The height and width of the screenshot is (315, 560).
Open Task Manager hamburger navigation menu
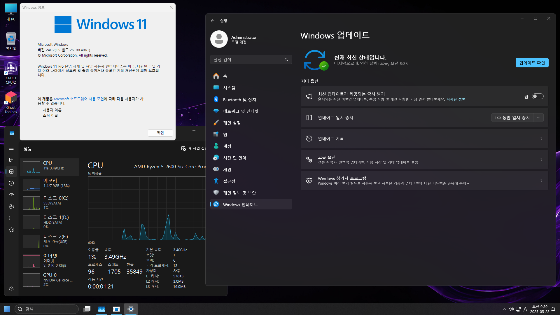(x=11, y=148)
